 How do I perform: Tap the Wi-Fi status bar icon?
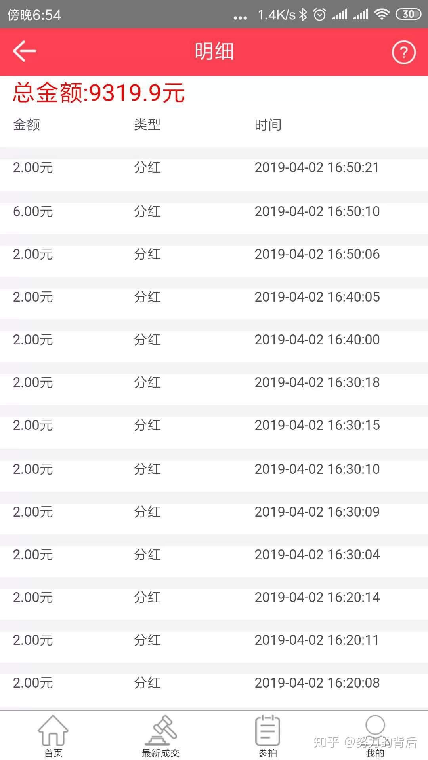click(x=381, y=15)
